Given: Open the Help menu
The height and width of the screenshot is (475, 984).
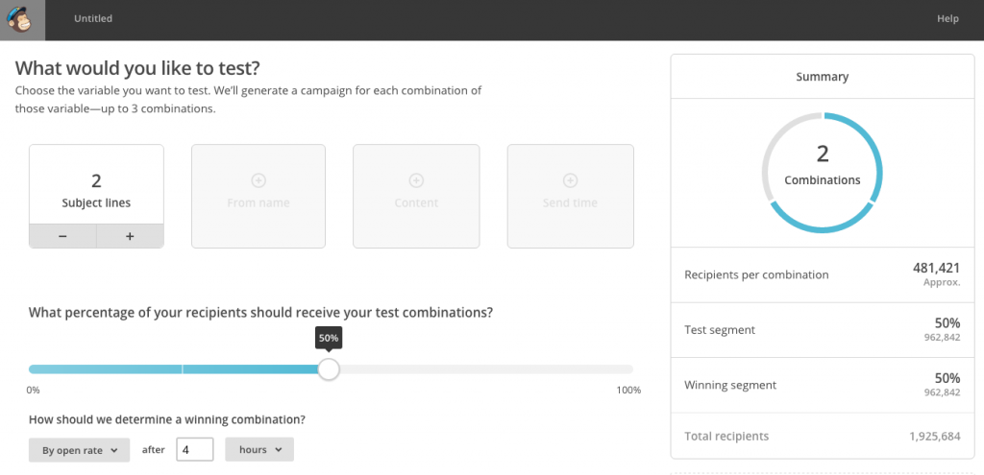Looking at the screenshot, I should pos(947,19).
